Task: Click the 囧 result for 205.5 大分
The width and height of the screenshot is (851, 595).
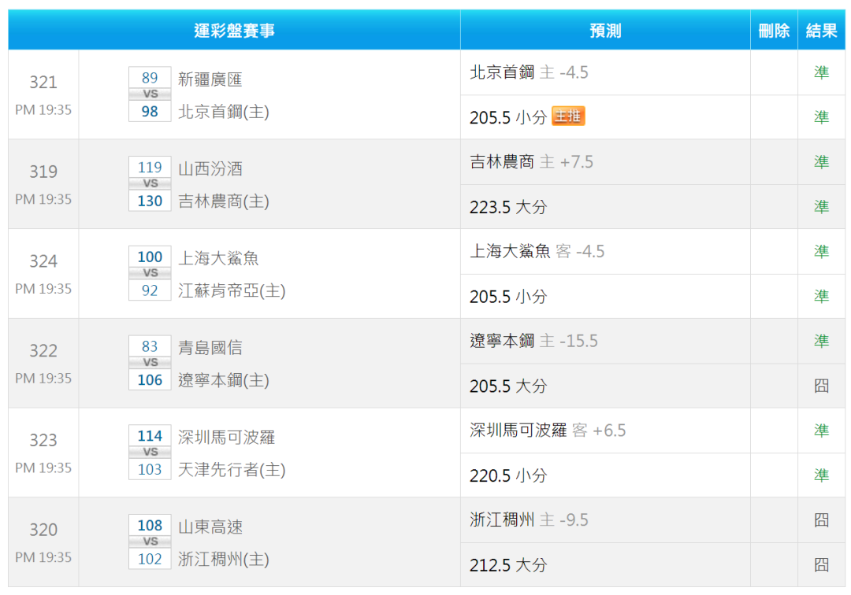Action: click(821, 386)
